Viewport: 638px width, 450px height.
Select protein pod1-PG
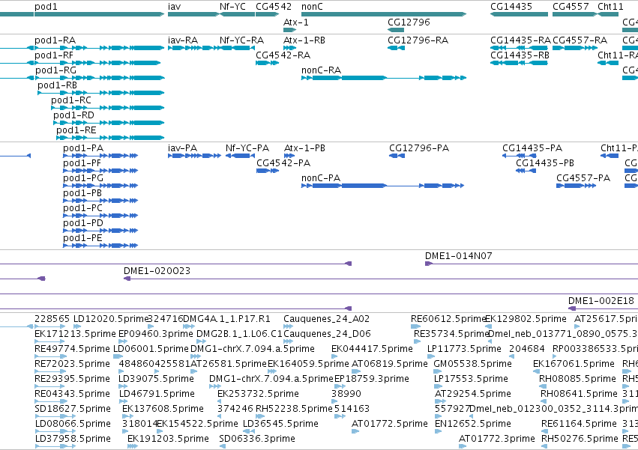pyautogui.click(x=100, y=186)
